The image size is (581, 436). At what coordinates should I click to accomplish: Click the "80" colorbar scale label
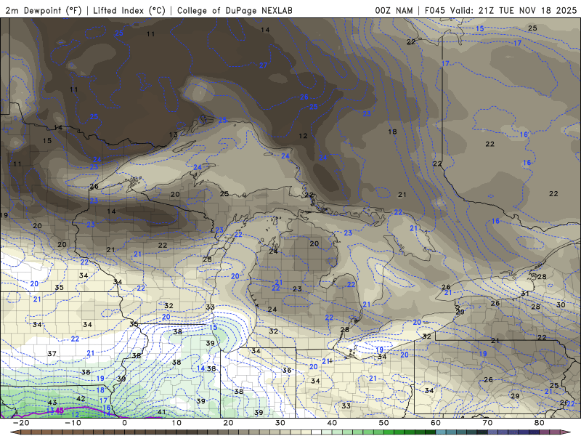540,423
